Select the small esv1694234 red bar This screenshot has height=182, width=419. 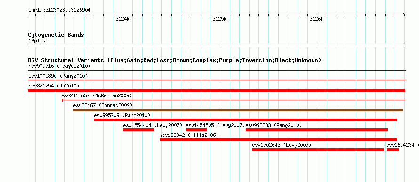coord(393,150)
